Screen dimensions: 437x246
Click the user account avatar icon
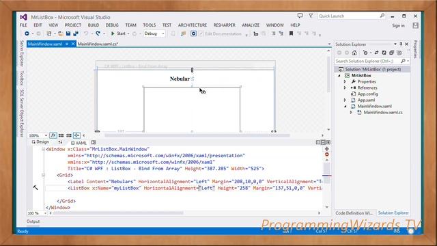coord(415,25)
